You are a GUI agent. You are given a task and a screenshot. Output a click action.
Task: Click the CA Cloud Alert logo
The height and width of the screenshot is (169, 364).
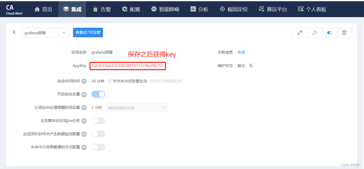pyautogui.click(x=14, y=10)
